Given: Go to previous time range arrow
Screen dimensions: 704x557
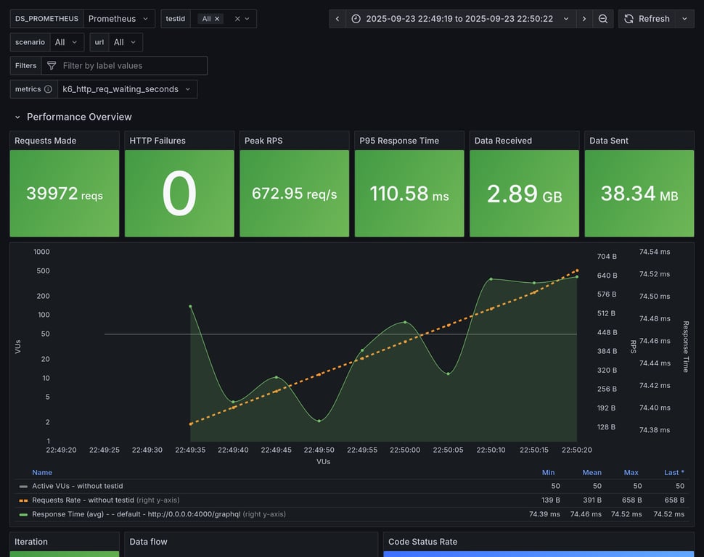Looking at the screenshot, I should tap(337, 19).
